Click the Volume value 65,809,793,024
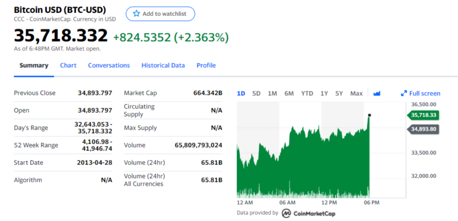Image resolution: width=458 pixels, height=221 pixels. (x=199, y=145)
